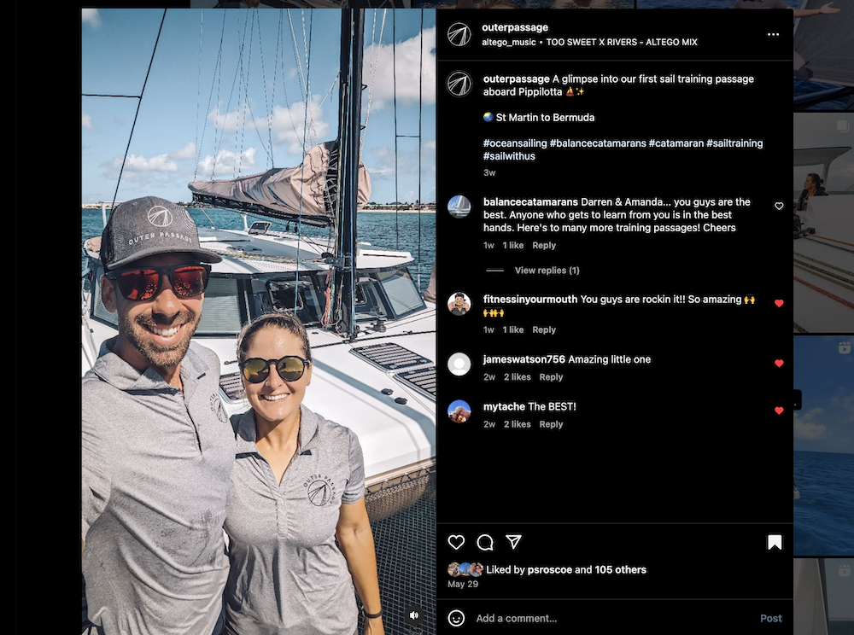Open the three-dot more options menu
854x635 pixels.
pos(773,35)
